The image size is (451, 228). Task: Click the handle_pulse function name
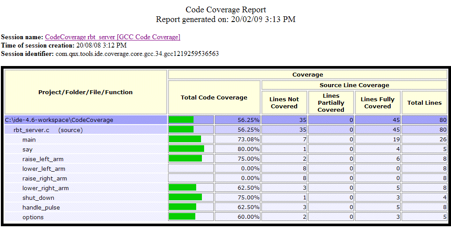(41, 207)
